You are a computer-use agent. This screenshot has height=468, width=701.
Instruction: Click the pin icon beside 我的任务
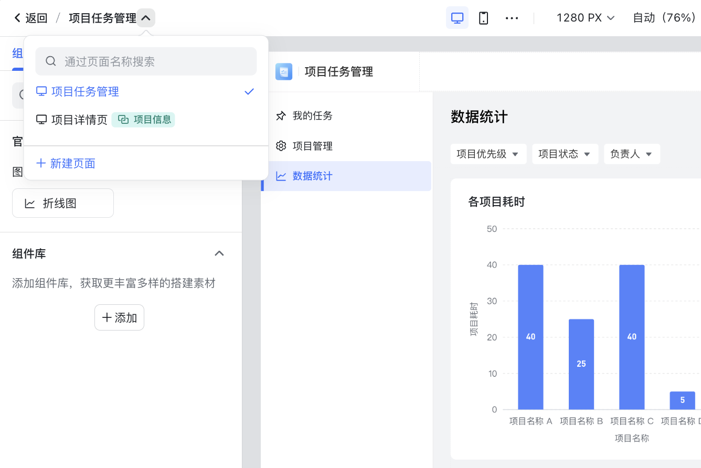click(x=281, y=116)
